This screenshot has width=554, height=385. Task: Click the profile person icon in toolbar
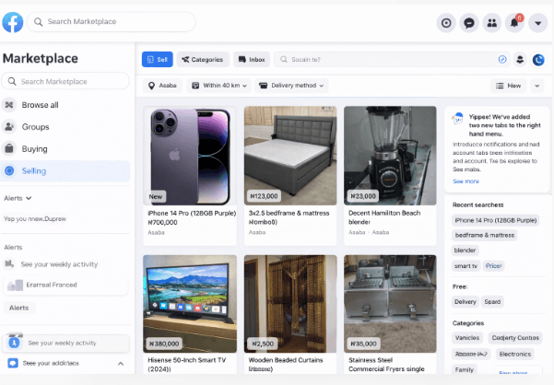520,59
